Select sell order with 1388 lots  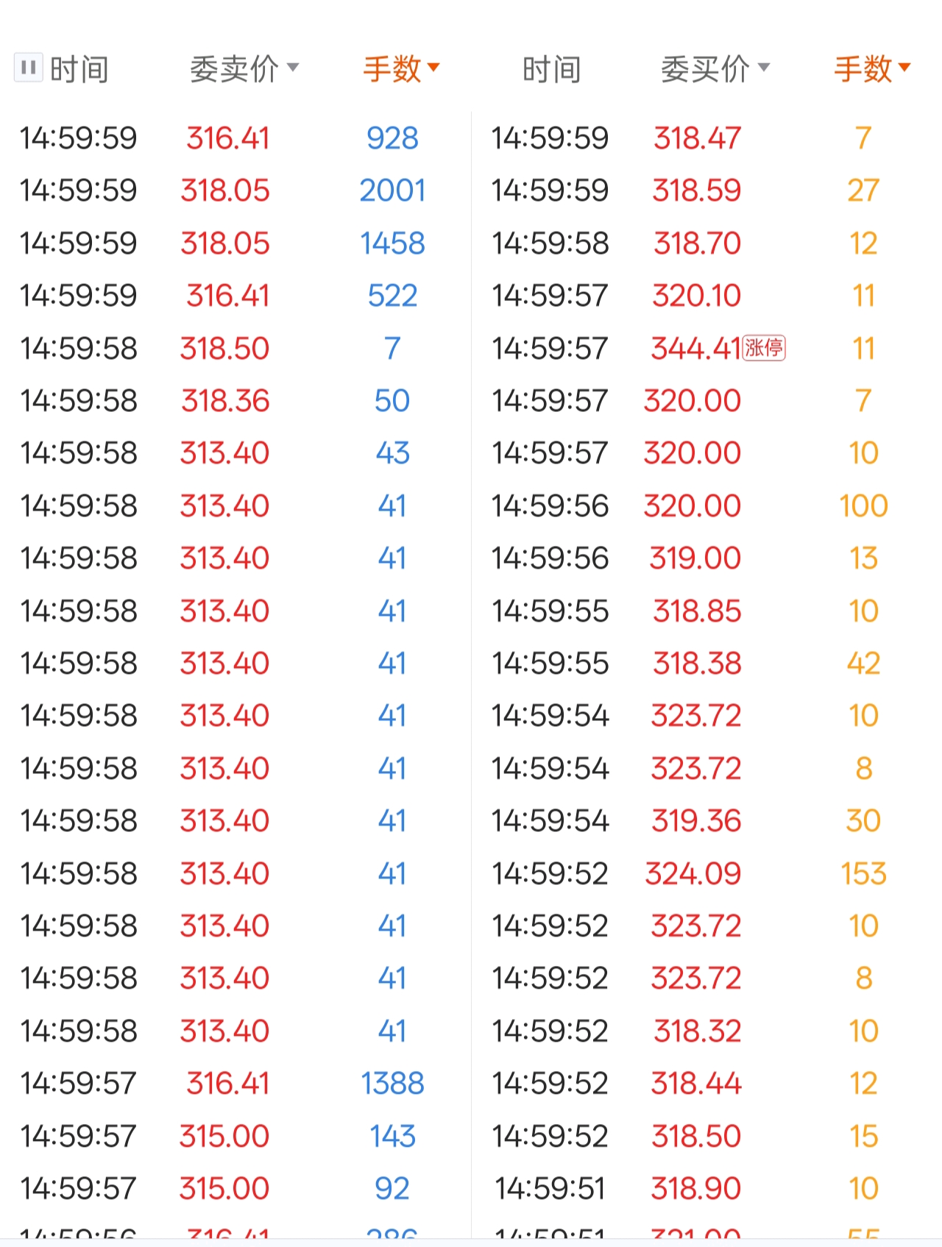pos(392,1084)
